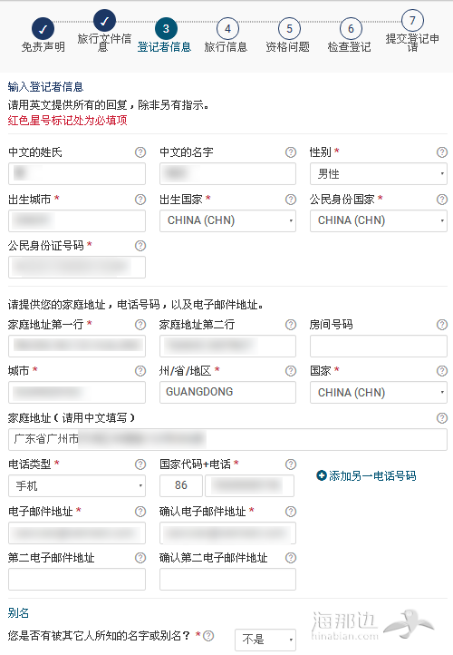Screen dimensions: 453x655
Task: Click the 第二电子邮件地址 input field
Action: [x=77, y=579]
